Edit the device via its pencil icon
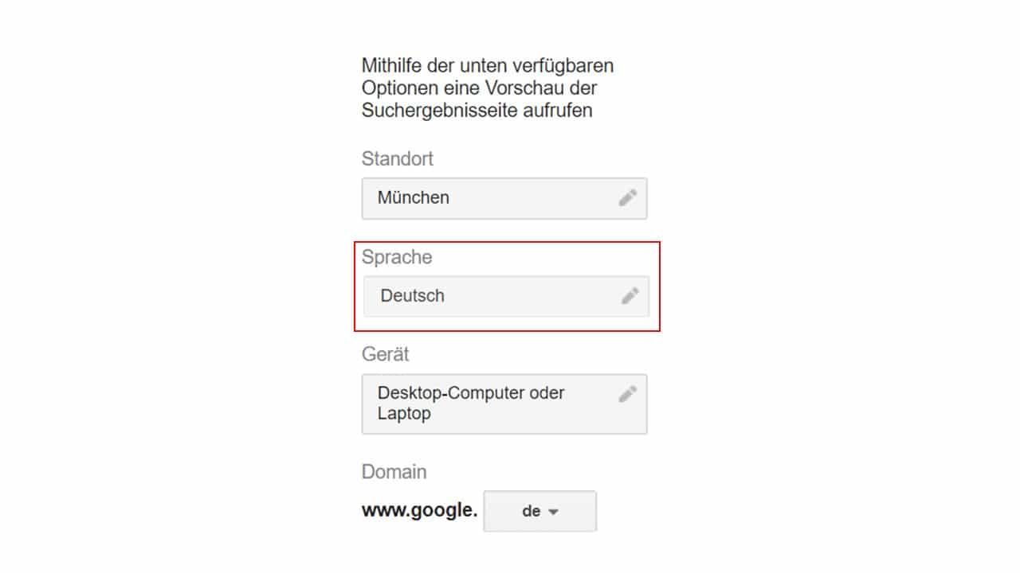This screenshot has width=1020, height=573. tap(628, 394)
